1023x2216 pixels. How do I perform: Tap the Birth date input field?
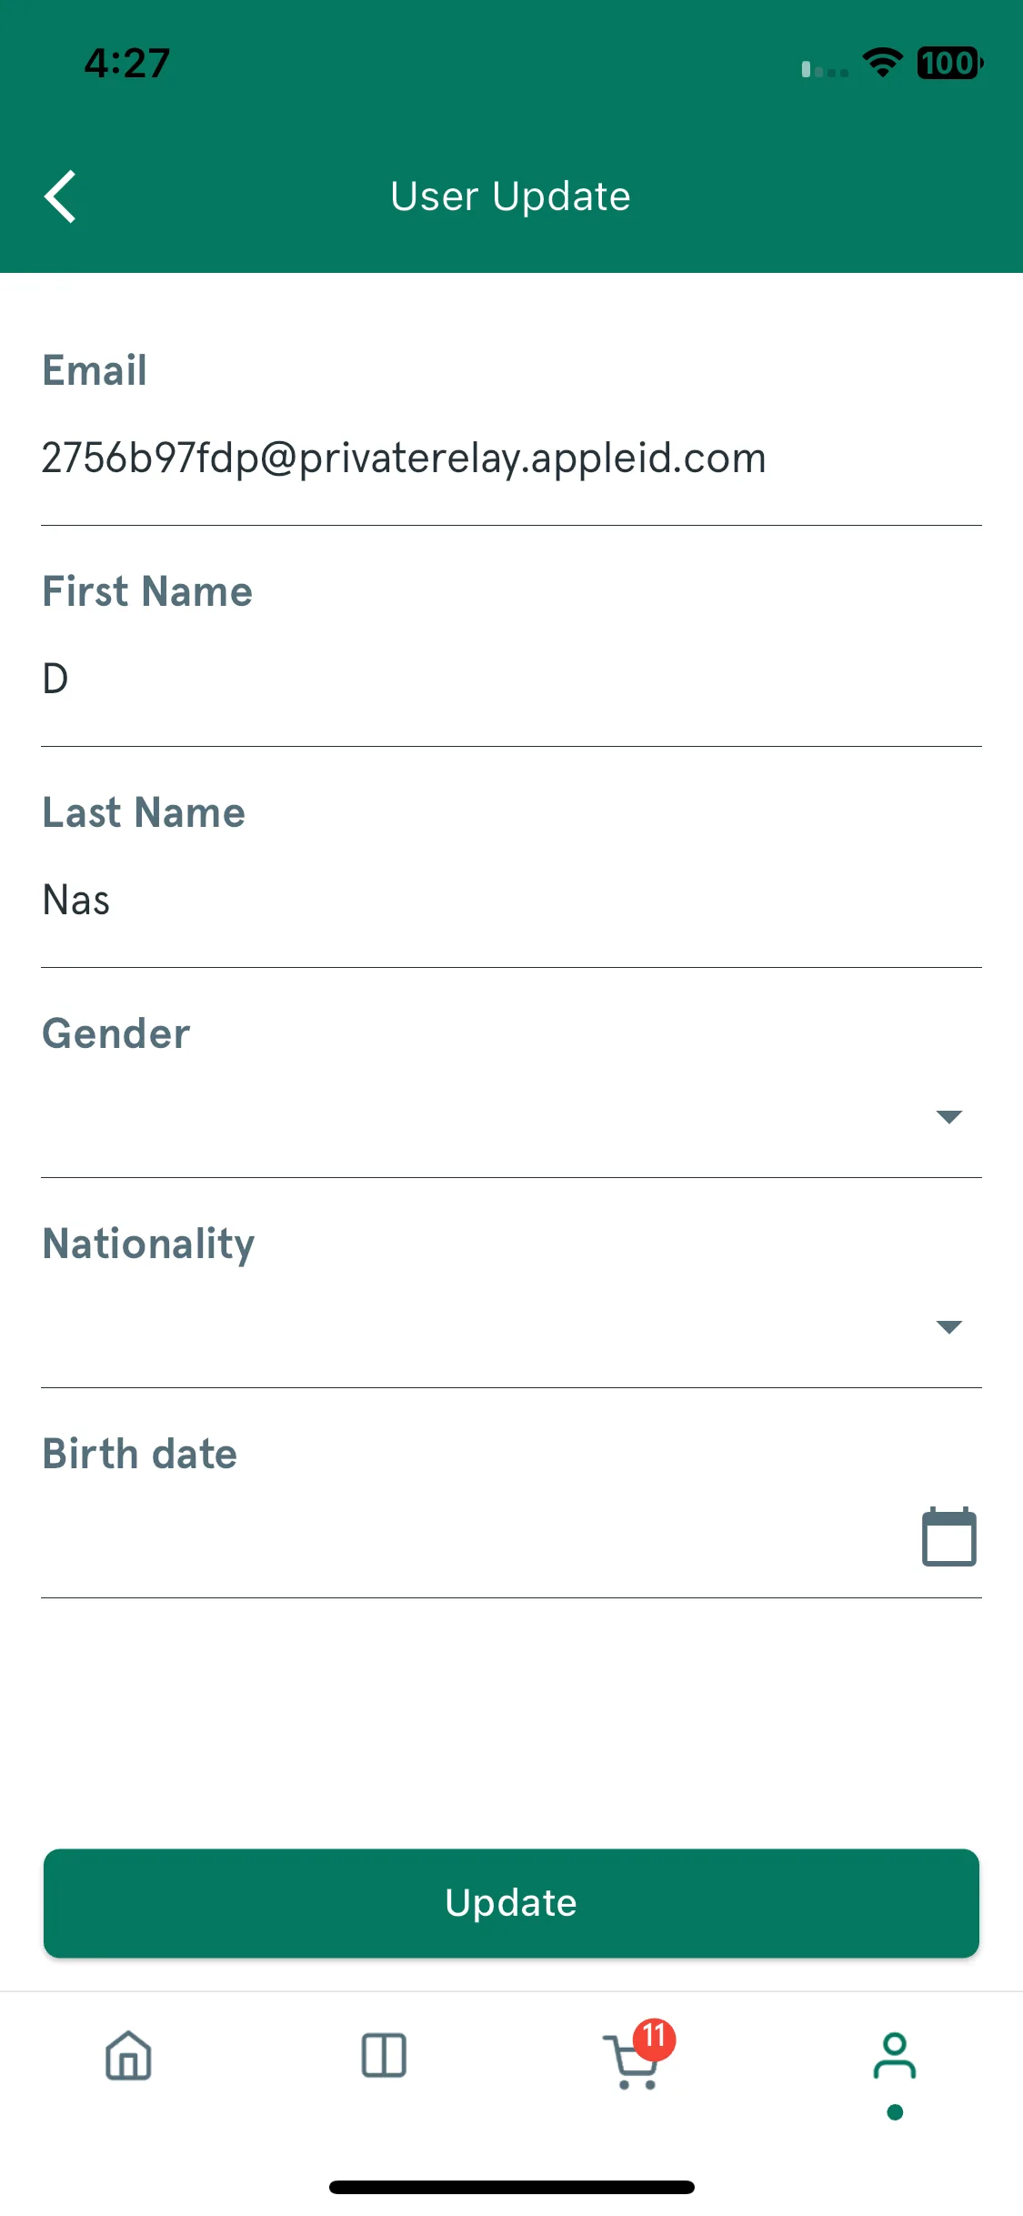point(511,1537)
